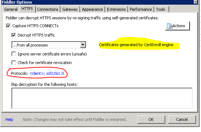
Task: Go to the Gateway tab
Action: (70, 9)
